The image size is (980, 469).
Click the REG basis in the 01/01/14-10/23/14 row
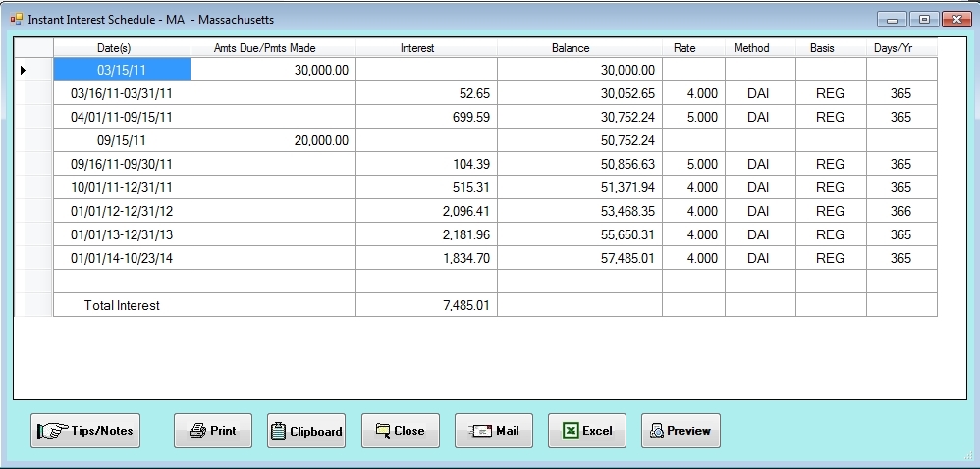click(x=831, y=258)
